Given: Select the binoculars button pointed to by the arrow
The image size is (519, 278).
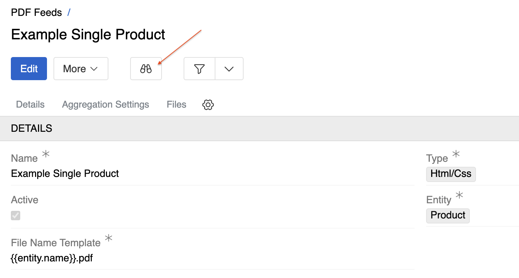Looking at the screenshot, I should click(146, 69).
